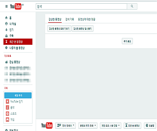Open the 콘텐츠 위치: 한국 dropdown

[x=88, y=125]
